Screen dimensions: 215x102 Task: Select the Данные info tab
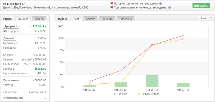23,19
